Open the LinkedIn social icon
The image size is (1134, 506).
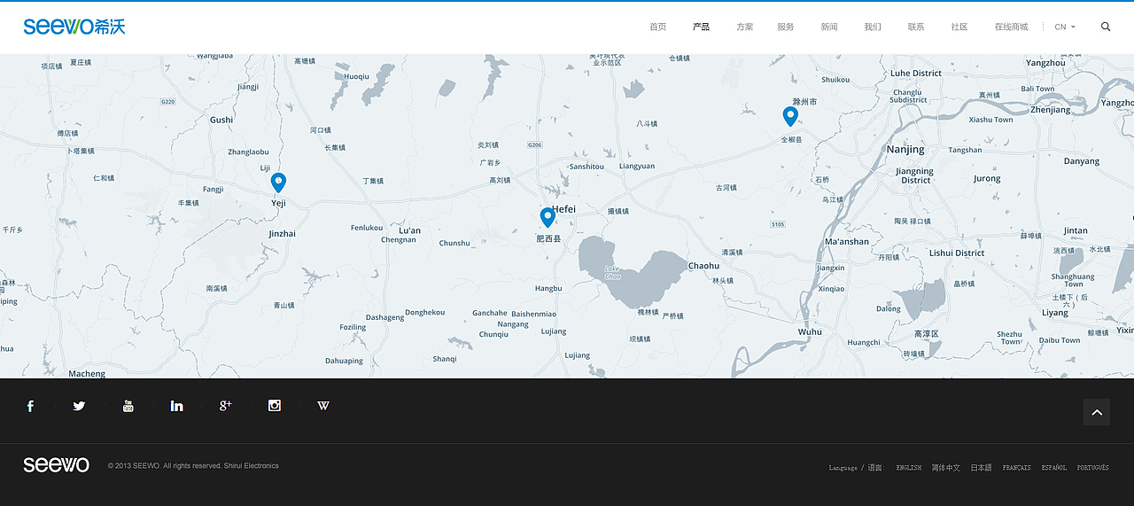click(176, 406)
